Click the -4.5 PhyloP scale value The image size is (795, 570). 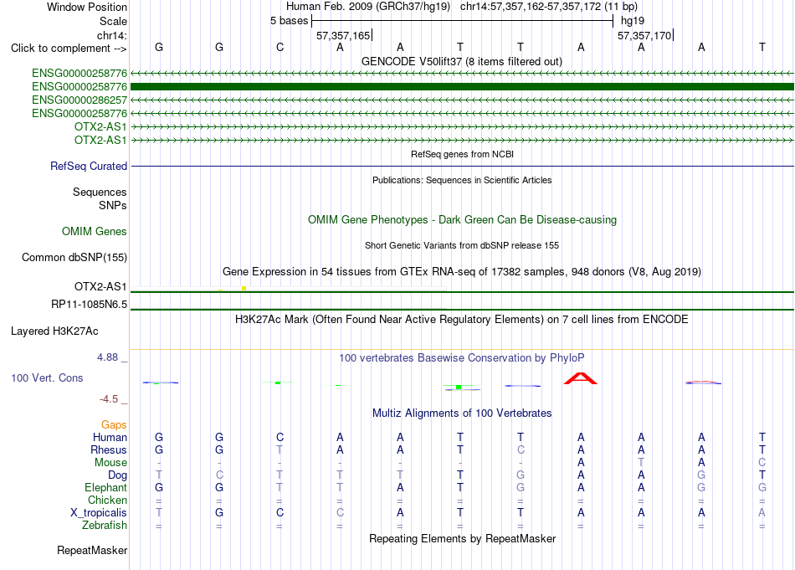pyautogui.click(x=109, y=399)
